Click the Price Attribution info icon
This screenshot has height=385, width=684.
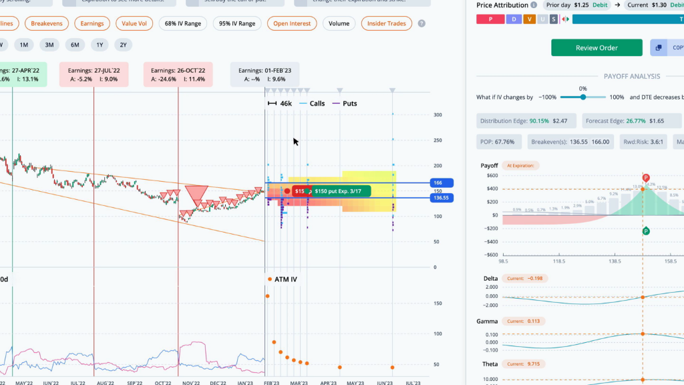pyautogui.click(x=534, y=5)
